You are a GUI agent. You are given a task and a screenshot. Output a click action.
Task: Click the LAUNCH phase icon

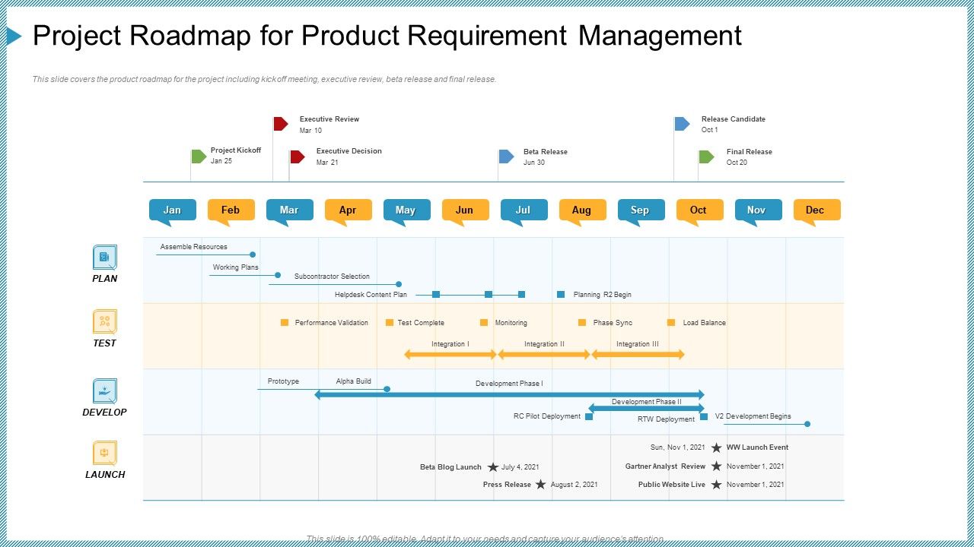[105, 454]
